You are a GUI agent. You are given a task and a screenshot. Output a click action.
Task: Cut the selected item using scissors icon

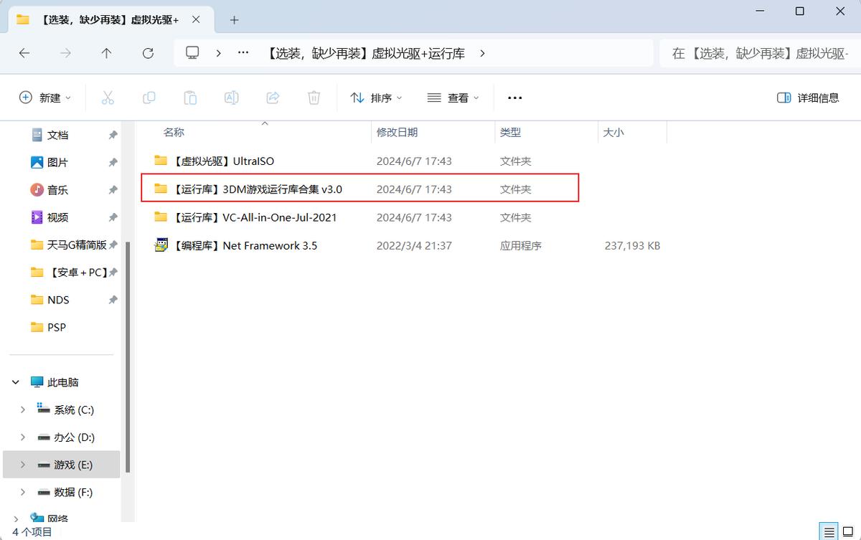(108, 98)
